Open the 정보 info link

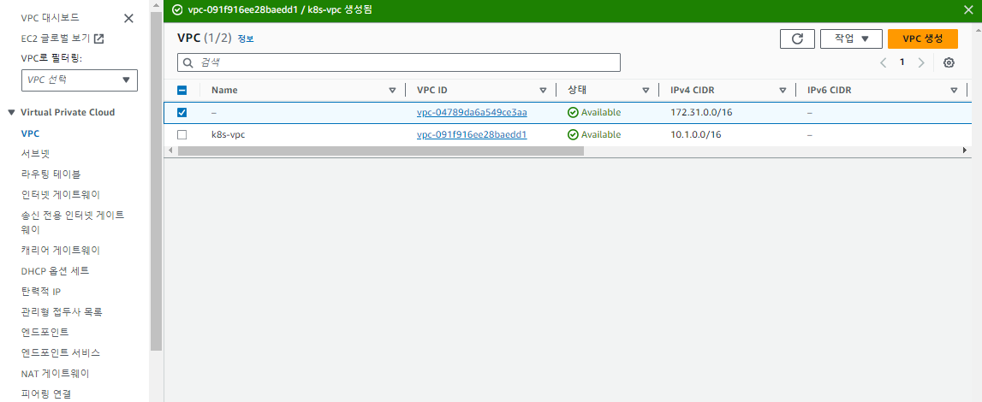246,38
